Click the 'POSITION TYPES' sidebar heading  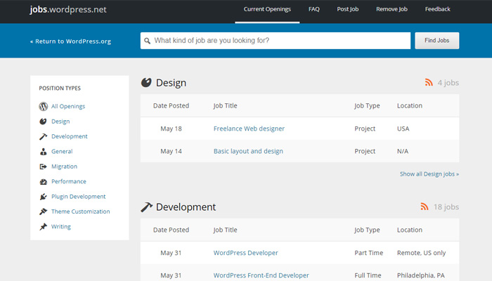(x=60, y=88)
